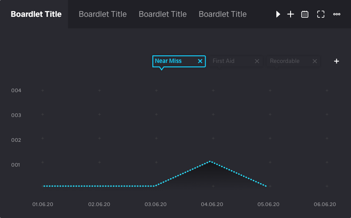This screenshot has height=218, width=351.
Task: Open the last Boardlet Title tab
Action: click(x=223, y=14)
